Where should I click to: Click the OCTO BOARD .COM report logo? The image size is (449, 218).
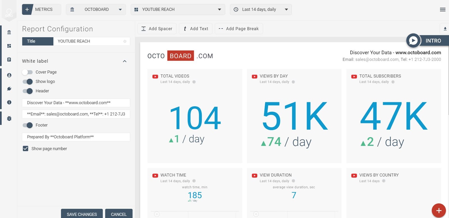click(180, 56)
